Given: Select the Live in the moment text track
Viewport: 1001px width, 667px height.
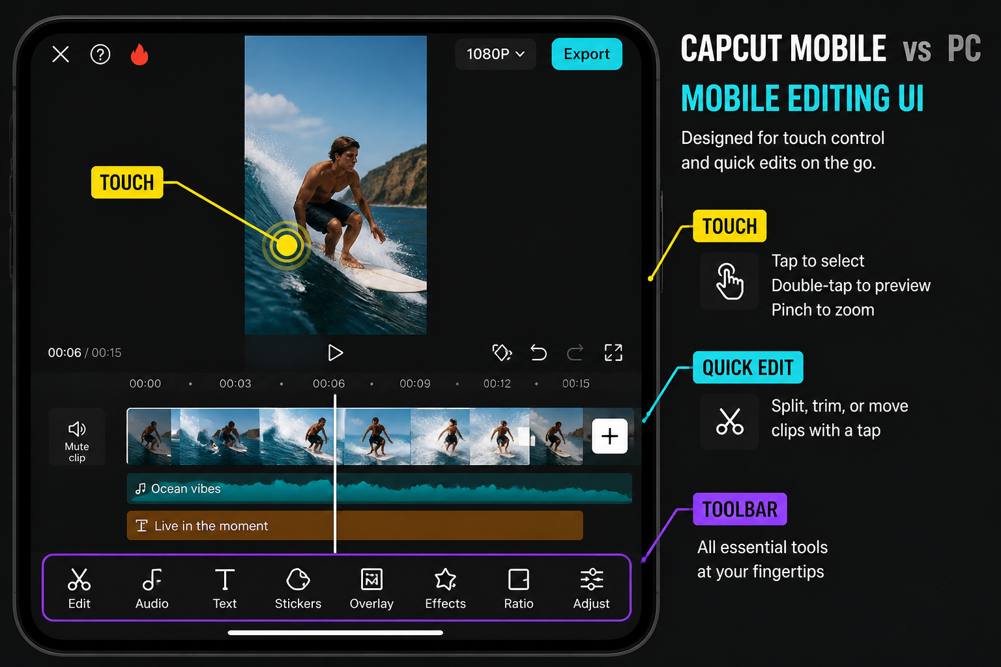Looking at the screenshot, I should pyautogui.click(x=355, y=526).
